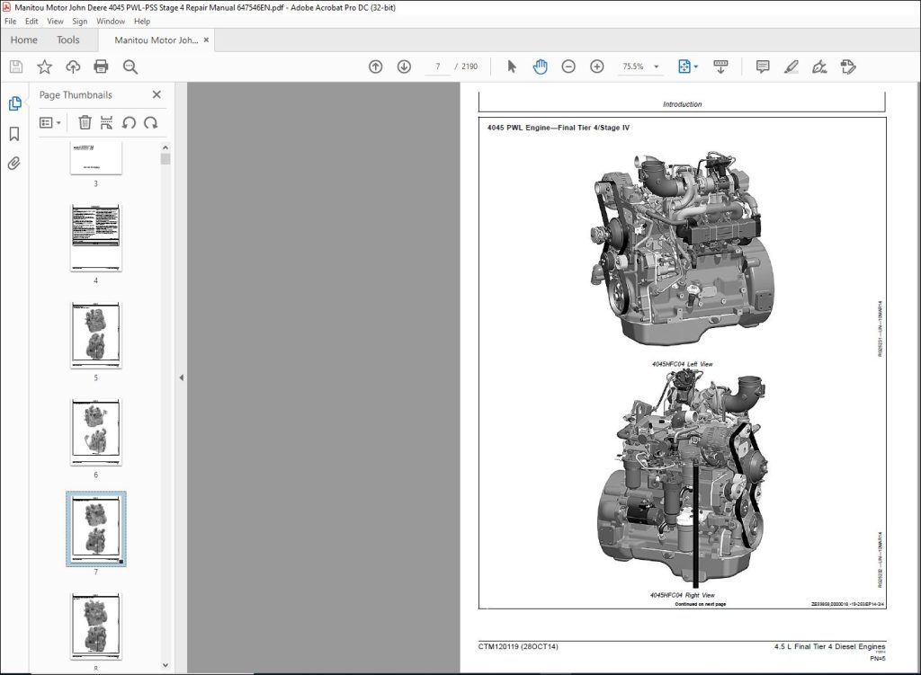This screenshot has height=675, width=921.
Task: Activate the Hand pan tool
Action: [540, 67]
